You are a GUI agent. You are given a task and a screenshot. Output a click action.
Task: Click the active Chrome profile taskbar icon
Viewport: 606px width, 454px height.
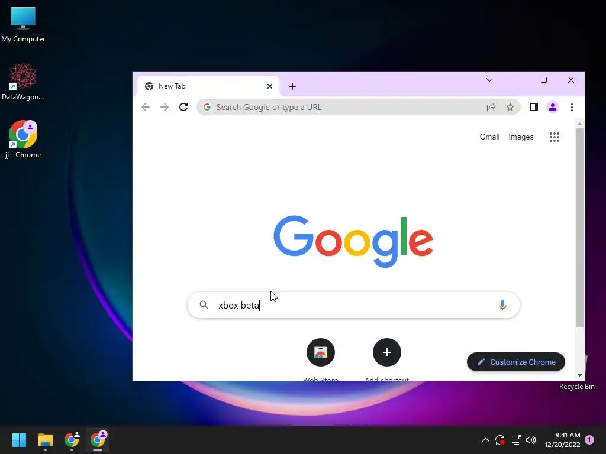[x=98, y=440]
